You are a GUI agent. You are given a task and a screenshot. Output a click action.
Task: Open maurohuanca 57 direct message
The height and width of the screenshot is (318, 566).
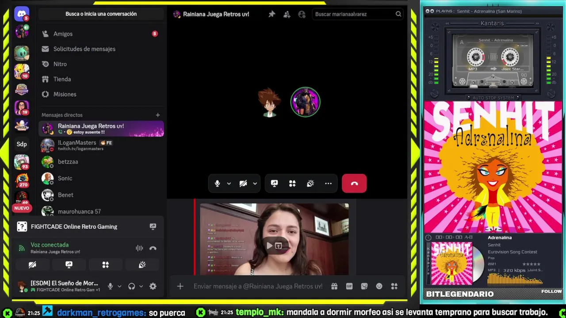point(101,211)
